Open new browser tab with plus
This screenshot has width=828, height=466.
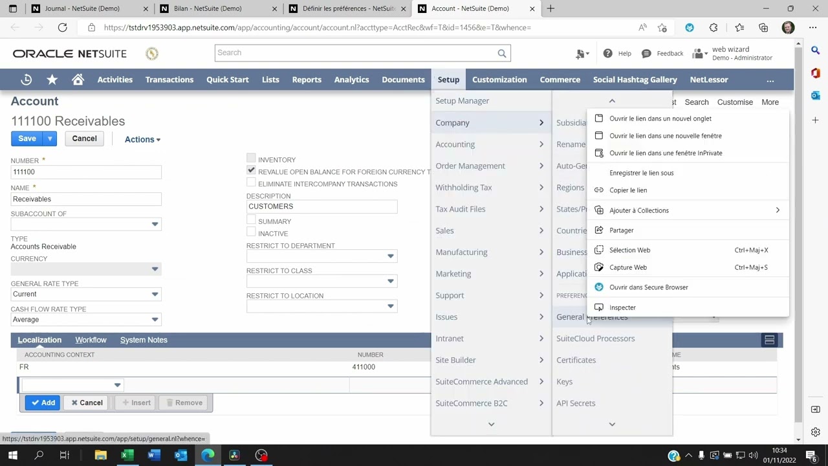pos(550,8)
